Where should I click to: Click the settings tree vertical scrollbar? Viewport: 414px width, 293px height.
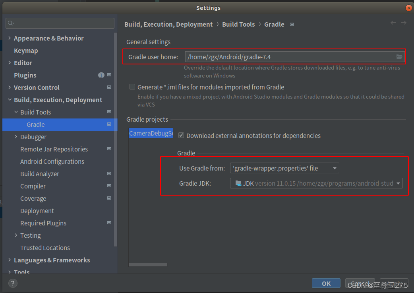tap(115, 140)
